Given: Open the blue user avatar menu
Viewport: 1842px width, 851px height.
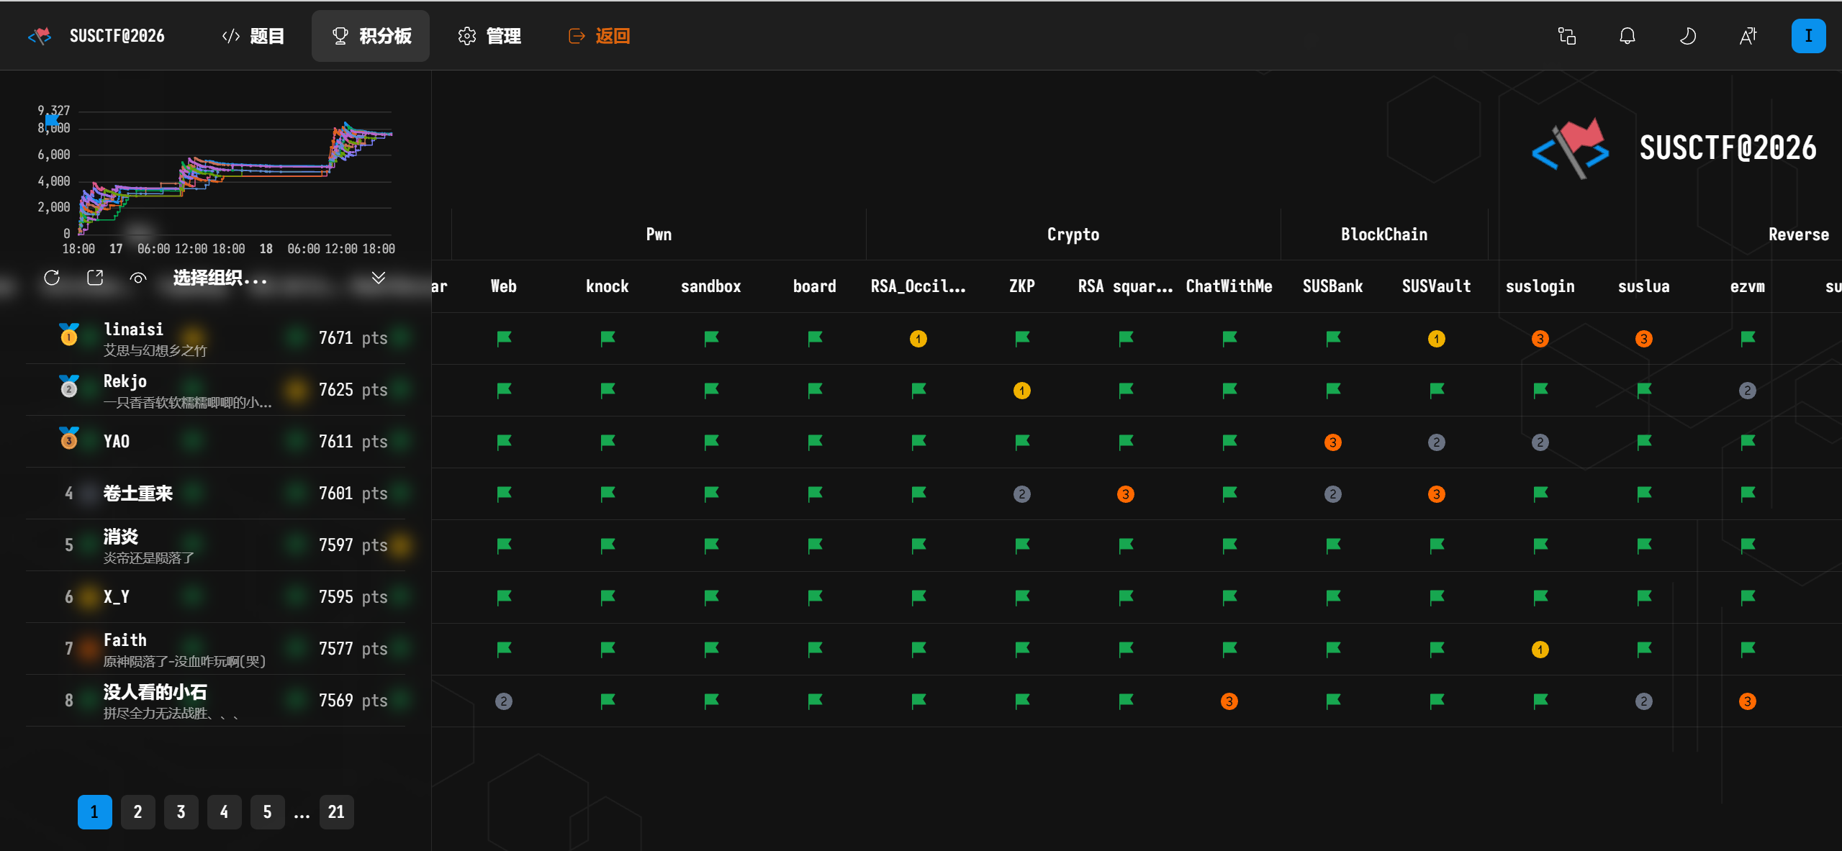Looking at the screenshot, I should click(1809, 36).
